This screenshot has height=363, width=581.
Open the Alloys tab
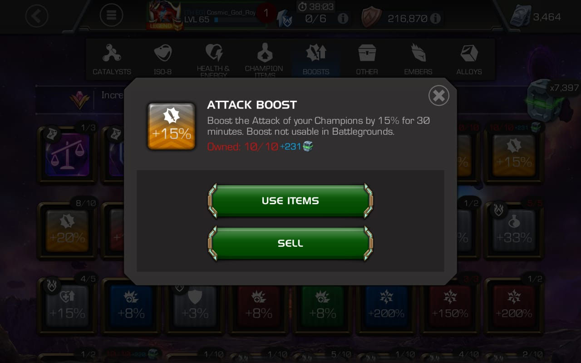(469, 59)
